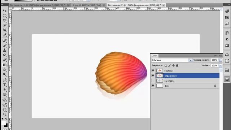231x130 pixels.
Task: Hide the отражение layer with its eye icon
Action: click(x=153, y=75)
